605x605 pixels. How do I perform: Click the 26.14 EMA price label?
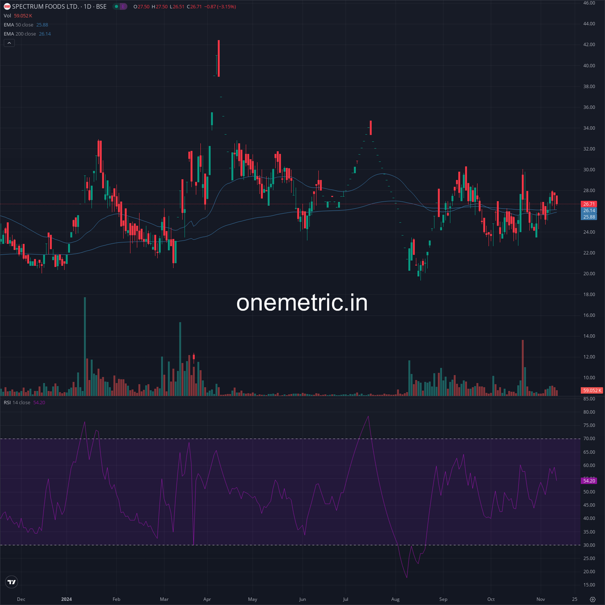(x=589, y=211)
